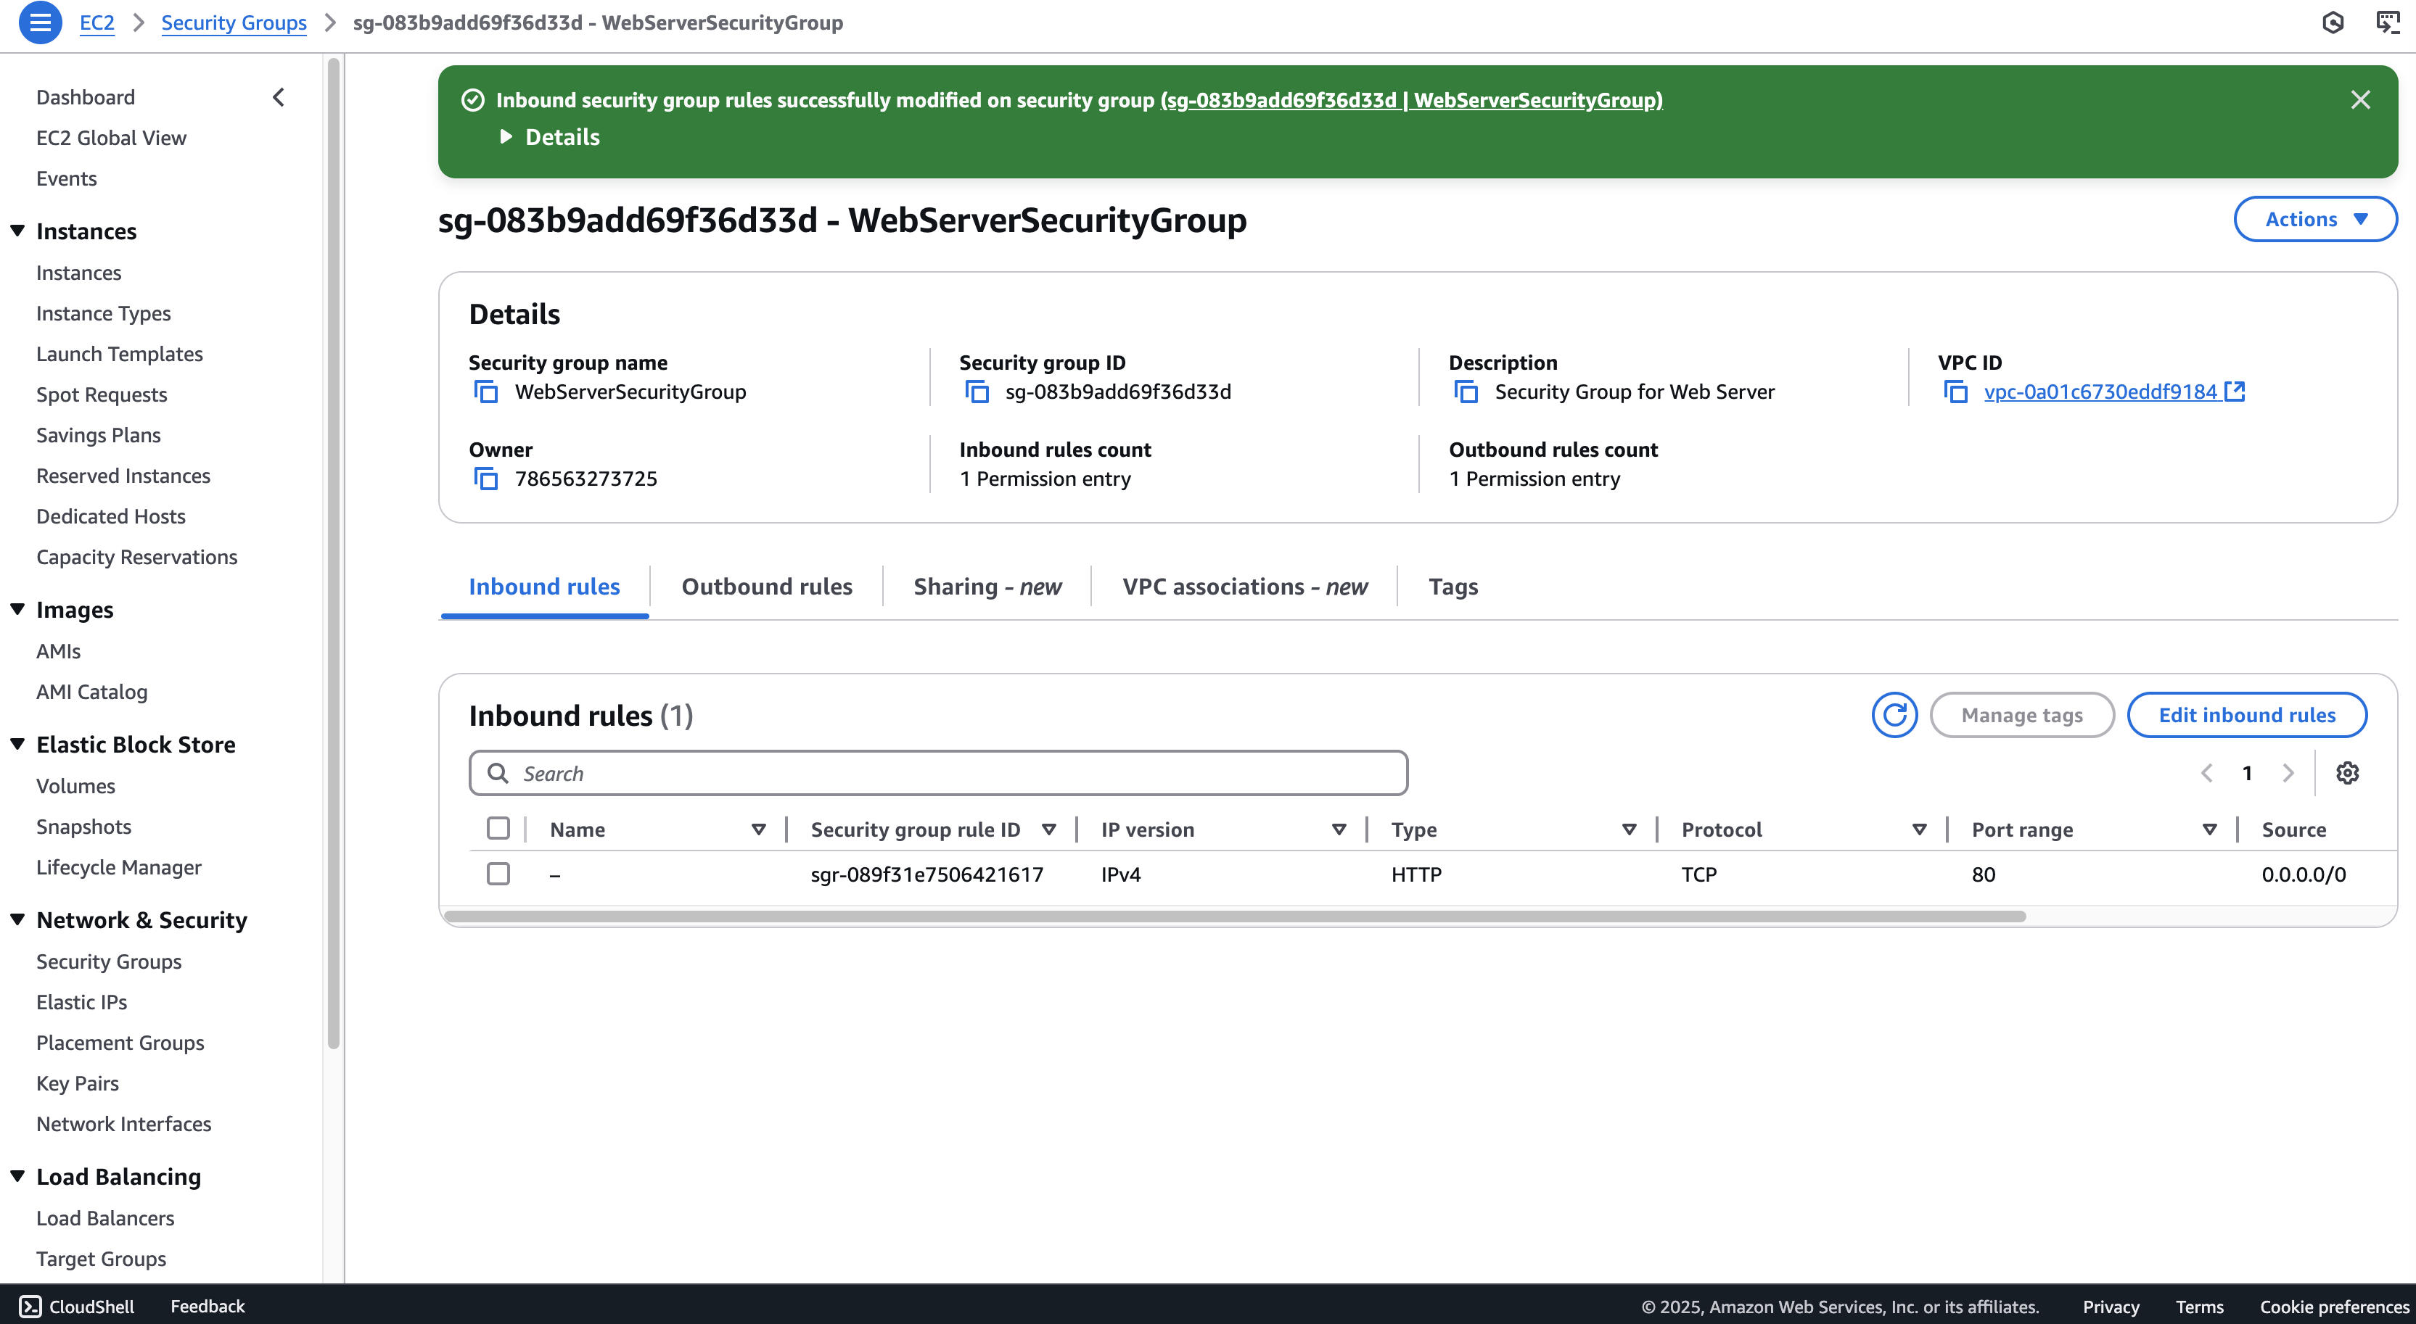Switch to the Inbound rules tab
The height and width of the screenshot is (1324, 2416).
pos(544,587)
